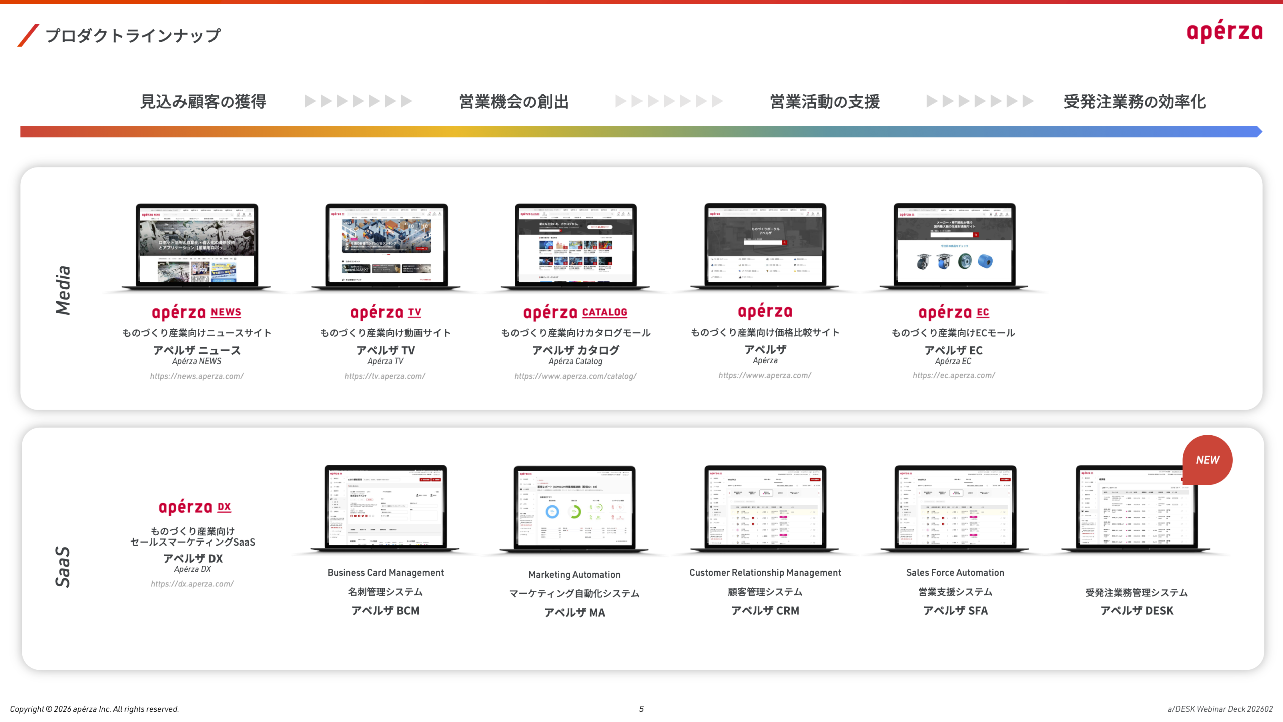Viewport: 1283px width, 722px height.
Task: Click the アペルザ DESK product name
Action: 1136,610
